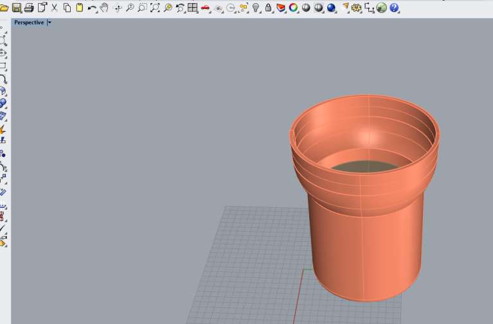Open a file with the folder icon

pyautogui.click(x=4, y=8)
